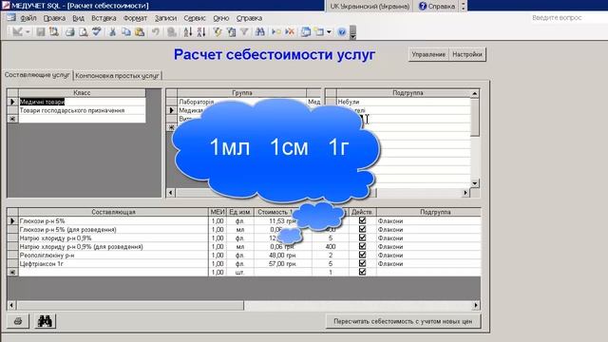Click the Составляющая column header
608x342 pixels.
[113, 212]
